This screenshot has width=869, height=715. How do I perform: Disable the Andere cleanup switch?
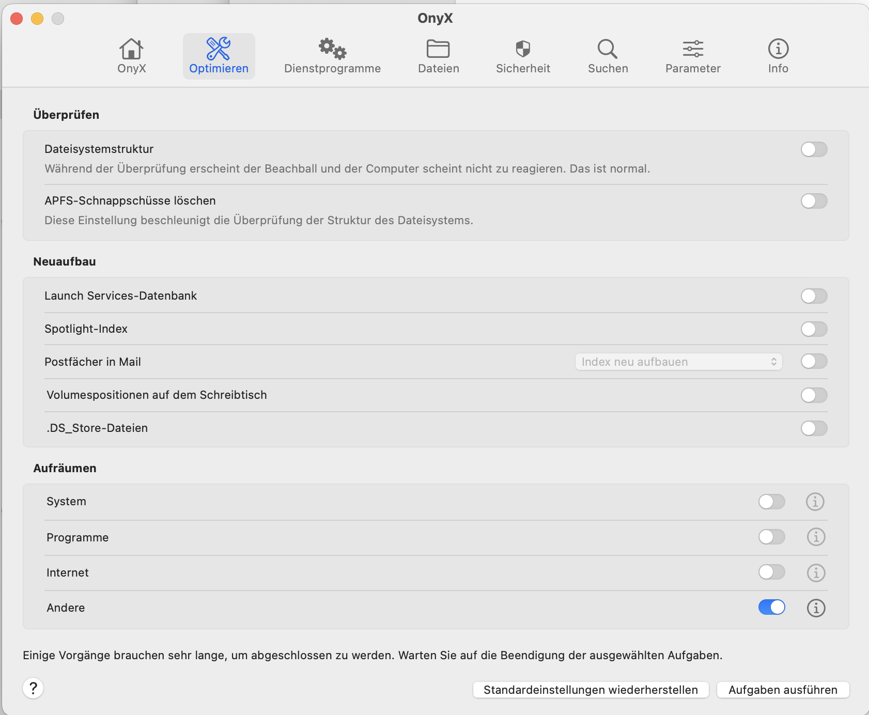point(772,607)
